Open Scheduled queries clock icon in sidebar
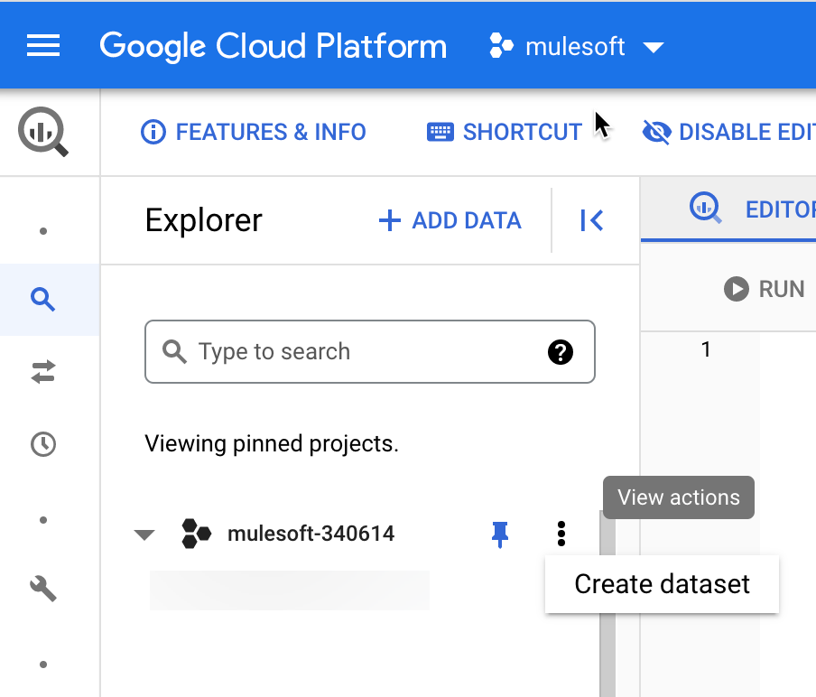Image resolution: width=816 pixels, height=697 pixels. [43, 444]
